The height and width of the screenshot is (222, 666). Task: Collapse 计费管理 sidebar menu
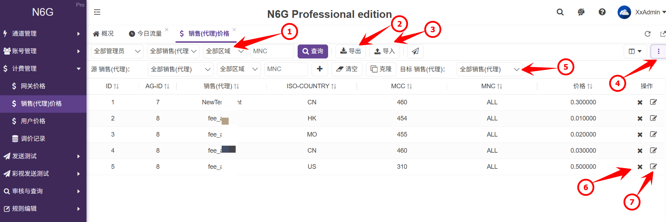pyautogui.click(x=43, y=69)
